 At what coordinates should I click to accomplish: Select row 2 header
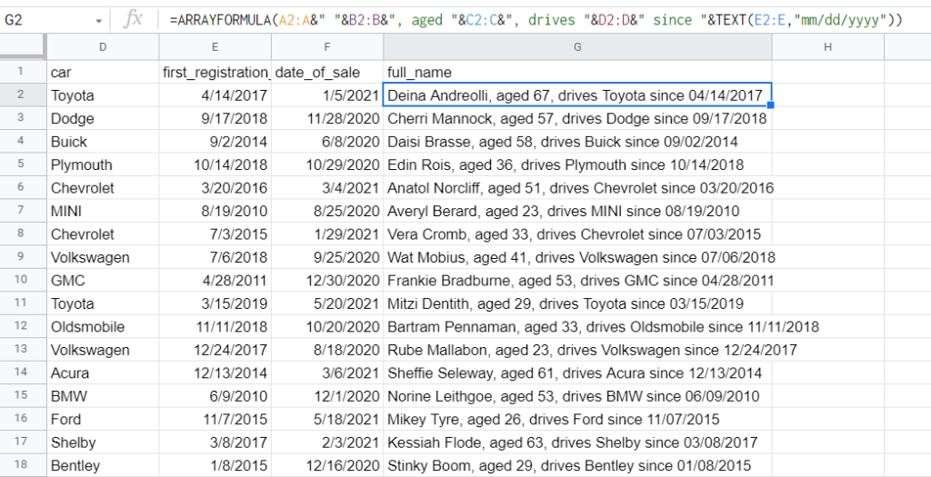pyautogui.click(x=21, y=94)
